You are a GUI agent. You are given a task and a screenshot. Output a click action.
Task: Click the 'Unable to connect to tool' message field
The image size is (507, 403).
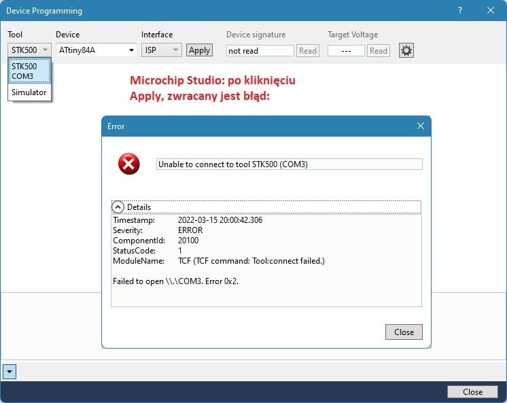coord(290,164)
